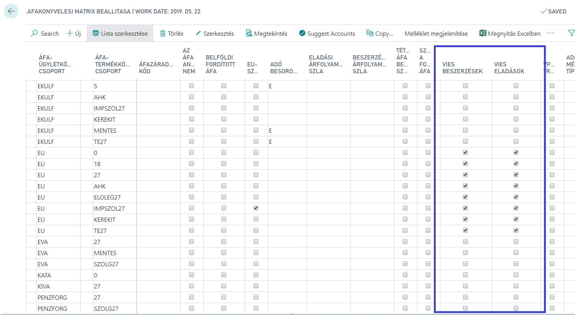Click the Szerkesztés pencil button
575x315 pixels.
(x=214, y=33)
